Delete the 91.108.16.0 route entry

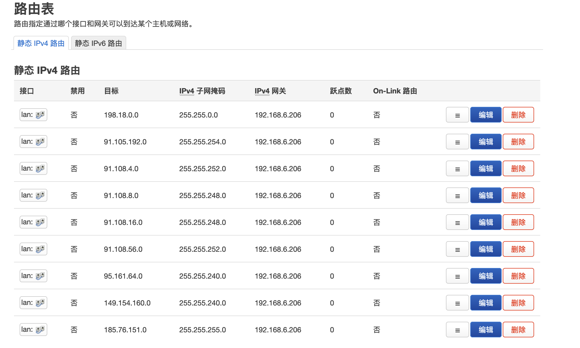coord(518,222)
